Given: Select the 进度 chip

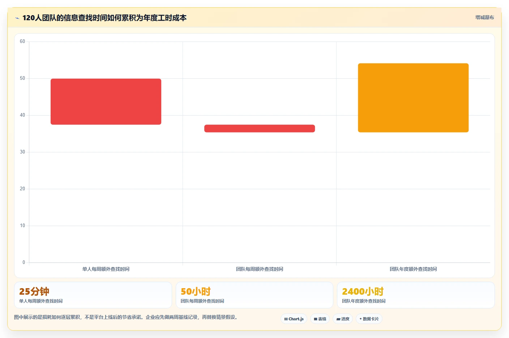Looking at the screenshot, I should point(343,319).
